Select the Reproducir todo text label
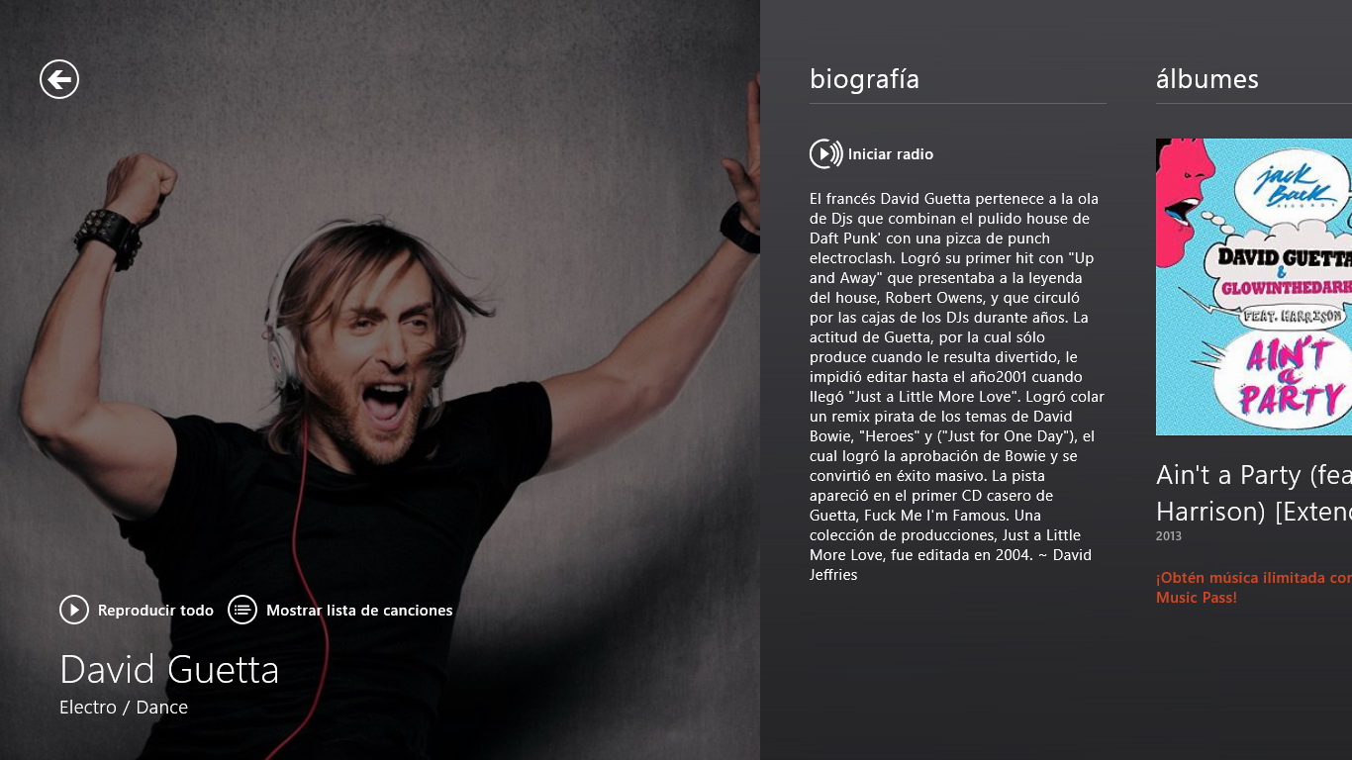 [x=155, y=611]
